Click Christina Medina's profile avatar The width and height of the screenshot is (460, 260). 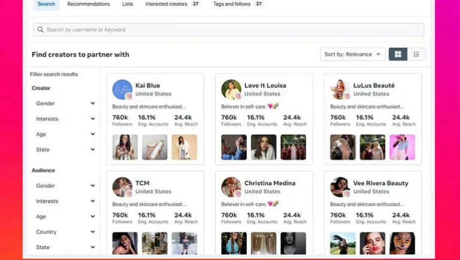point(231,187)
